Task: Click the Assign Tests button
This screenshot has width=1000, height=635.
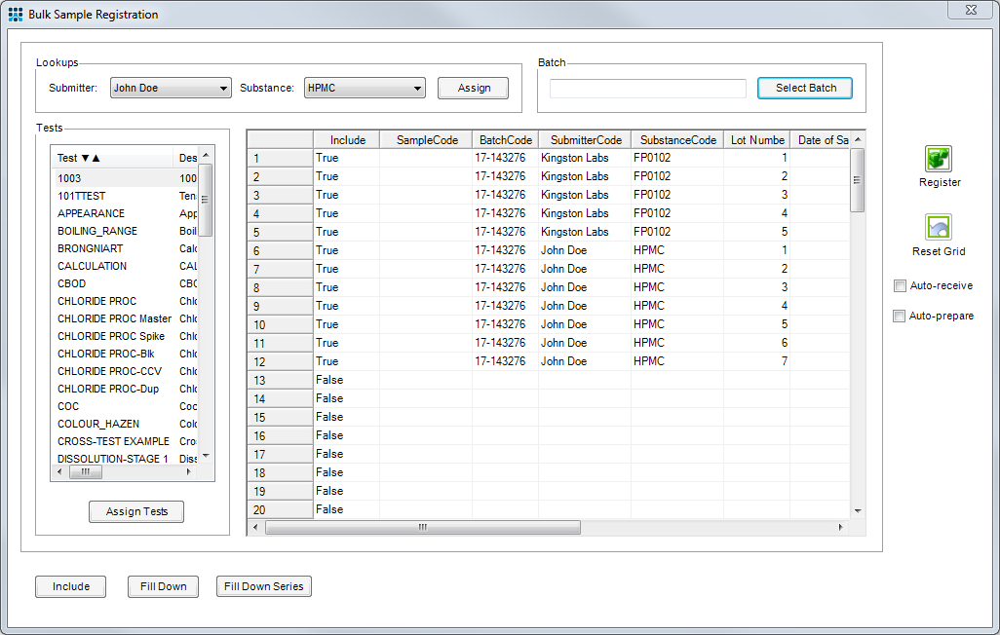Action: click(x=135, y=511)
